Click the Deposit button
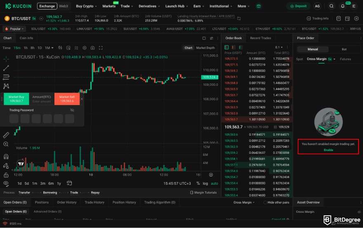Image resolution: width=363 pixels, height=228 pixels. pyautogui.click(x=298, y=6)
